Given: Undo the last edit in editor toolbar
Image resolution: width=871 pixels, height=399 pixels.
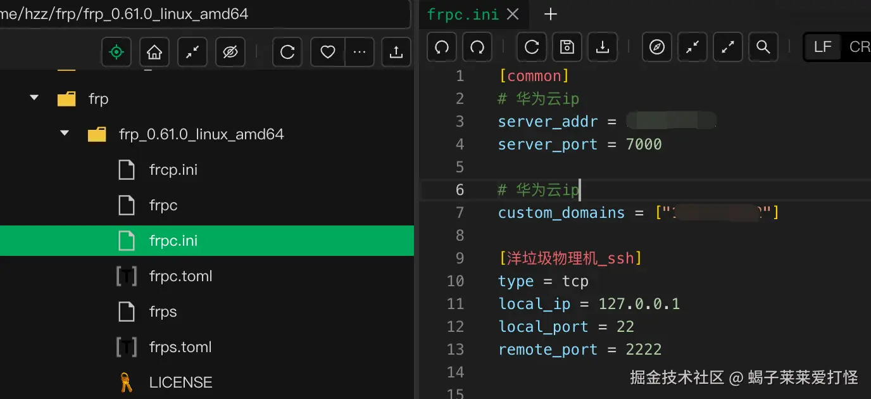Looking at the screenshot, I should (442, 47).
